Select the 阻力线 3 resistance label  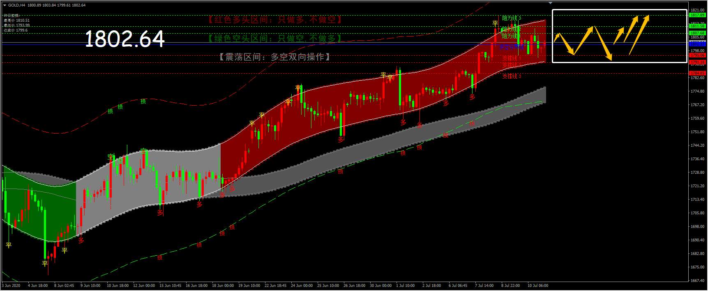[x=511, y=18]
